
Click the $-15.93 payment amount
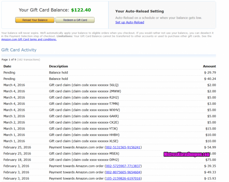point(210,178)
